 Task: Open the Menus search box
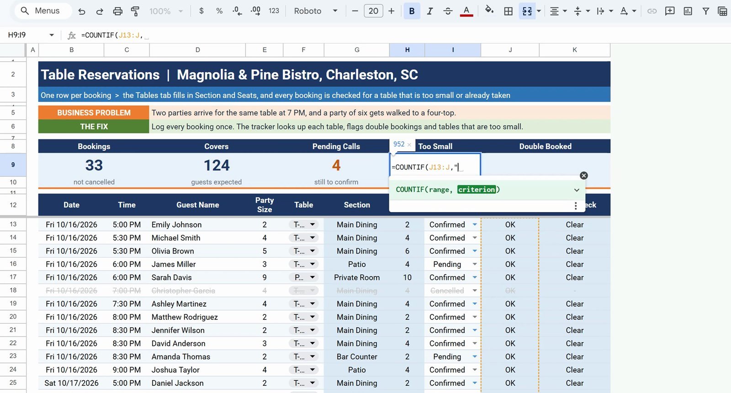pos(43,11)
